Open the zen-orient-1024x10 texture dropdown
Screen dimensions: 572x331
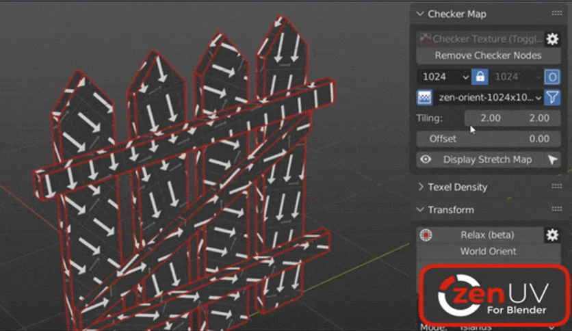[488, 98]
